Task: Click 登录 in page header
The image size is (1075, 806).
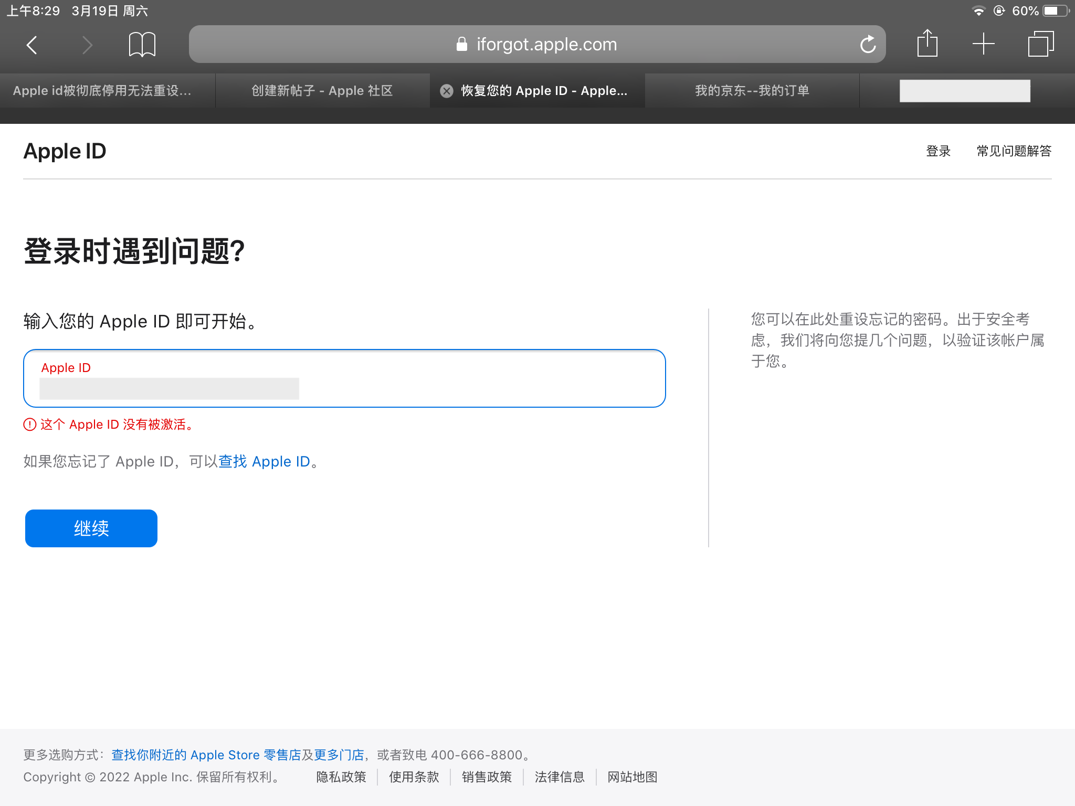Action: (938, 151)
